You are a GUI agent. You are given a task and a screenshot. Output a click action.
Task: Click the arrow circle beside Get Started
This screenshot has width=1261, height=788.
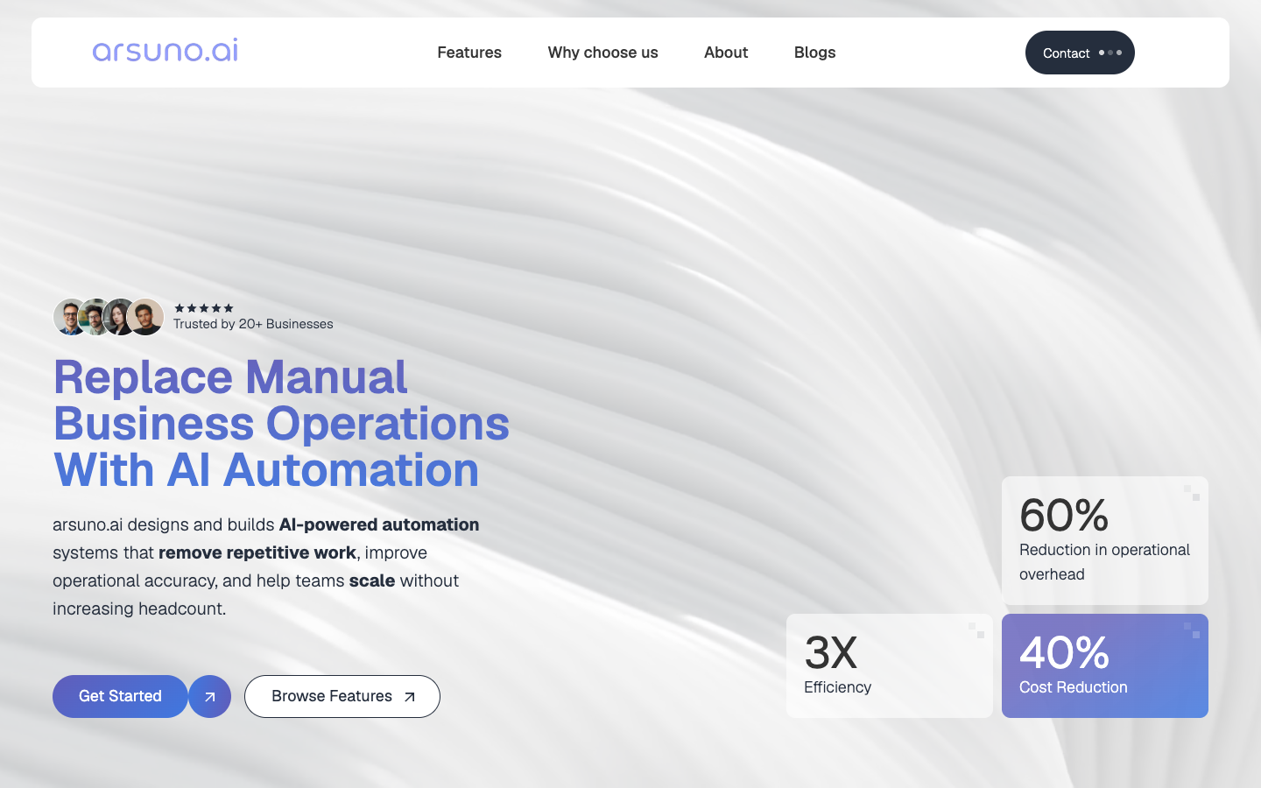[210, 697]
